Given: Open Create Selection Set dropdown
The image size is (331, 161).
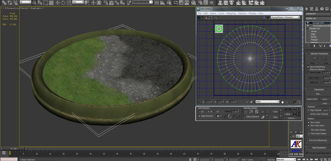Looking at the screenshot, I should coord(142,2).
